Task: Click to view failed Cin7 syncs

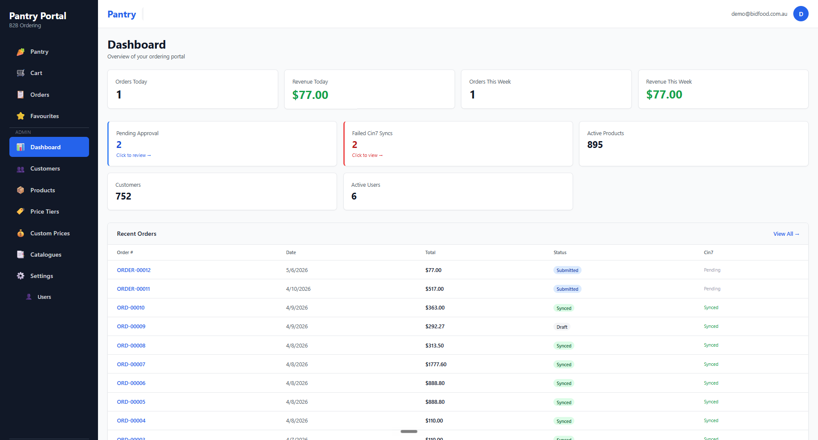Action: click(x=367, y=155)
